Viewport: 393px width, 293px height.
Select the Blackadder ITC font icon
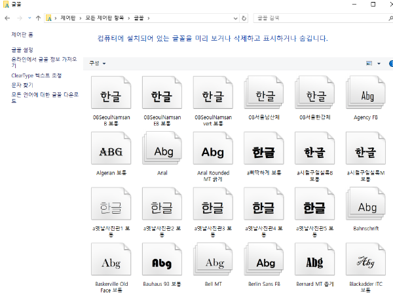pos(365,259)
